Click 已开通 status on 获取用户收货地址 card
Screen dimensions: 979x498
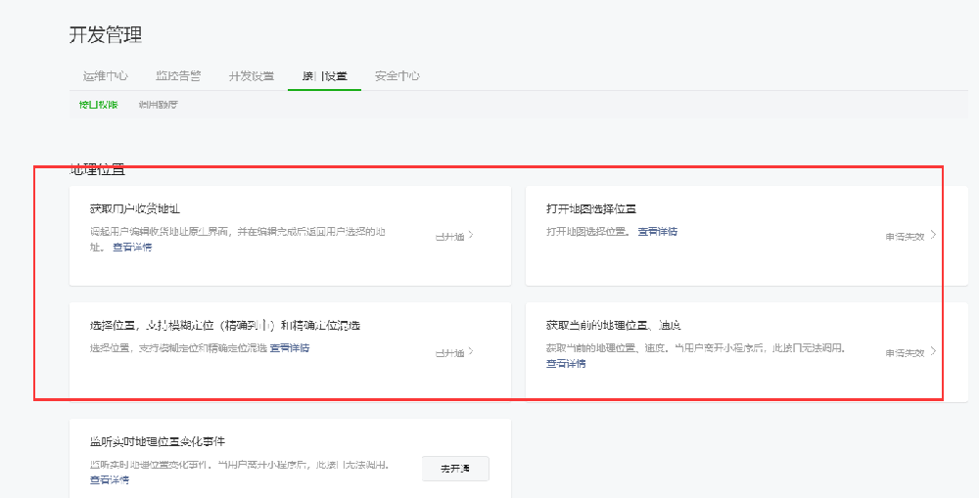point(449,237)
